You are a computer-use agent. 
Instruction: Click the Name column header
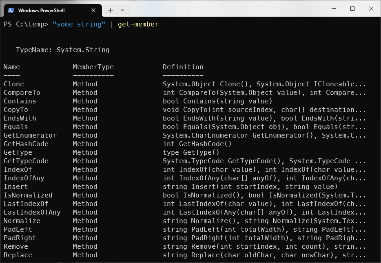(12, 67)
